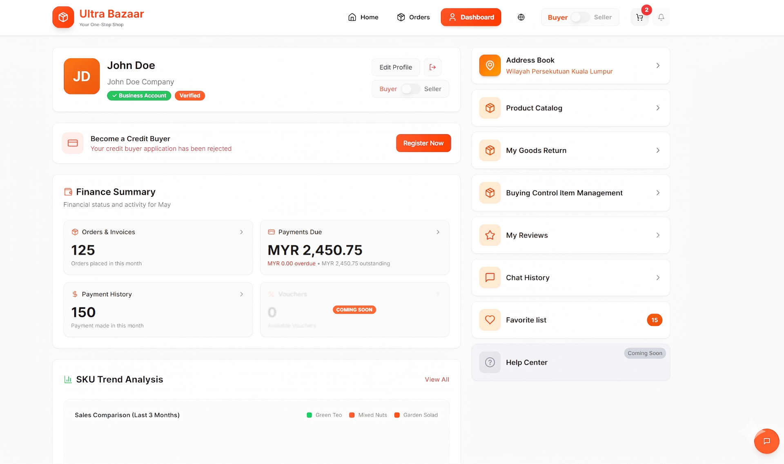Click the Ultra Bazaar logo icon

[63, 17]
